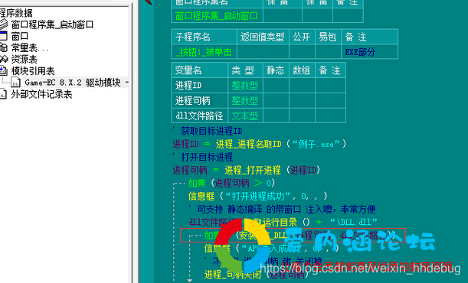Toggle 静态 cell of dll文件路径 row
Viewport: 468px width, 283px height.
[276, 115]
